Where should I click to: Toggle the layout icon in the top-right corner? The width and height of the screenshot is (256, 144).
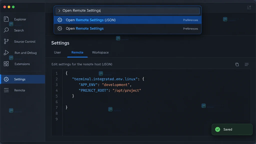pos(249,7)
